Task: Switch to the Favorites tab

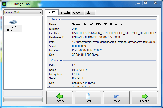Action: click(65, 12)
